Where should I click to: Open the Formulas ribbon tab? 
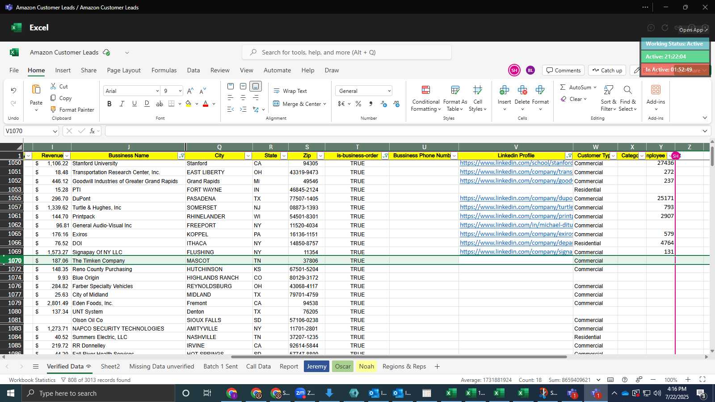click(164, 70)
